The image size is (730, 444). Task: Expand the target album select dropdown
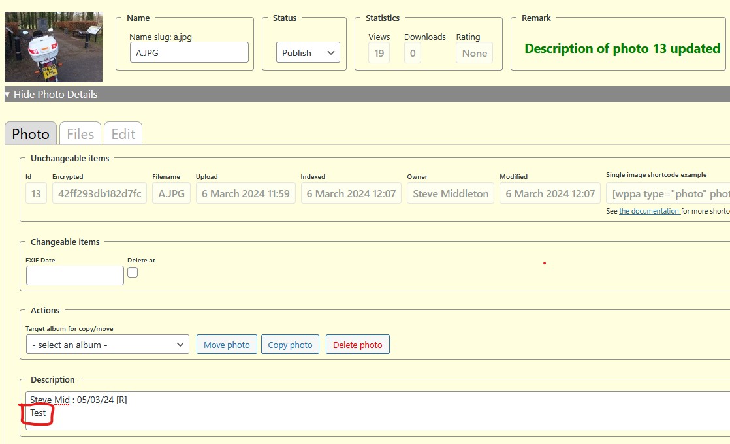108,345
